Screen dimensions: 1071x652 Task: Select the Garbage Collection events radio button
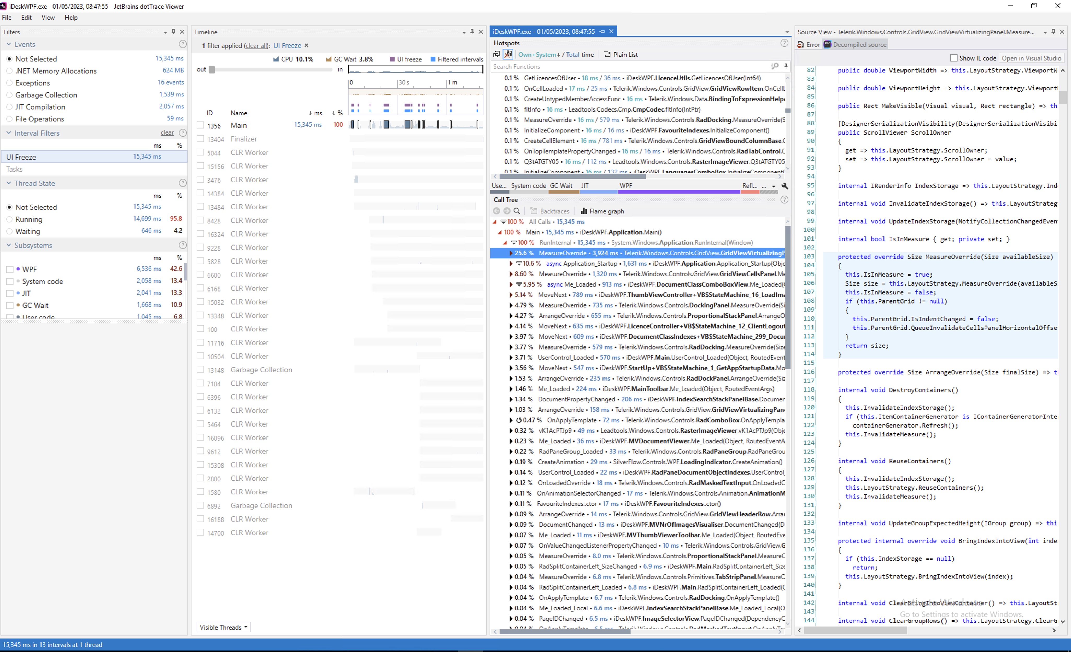pyautogui.click(x=9, y=95)
